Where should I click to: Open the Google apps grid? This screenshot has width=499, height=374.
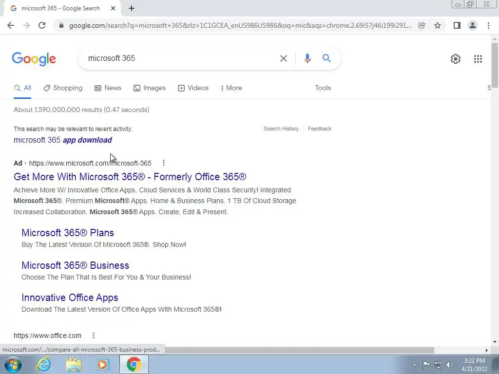[x=478, y=59]
